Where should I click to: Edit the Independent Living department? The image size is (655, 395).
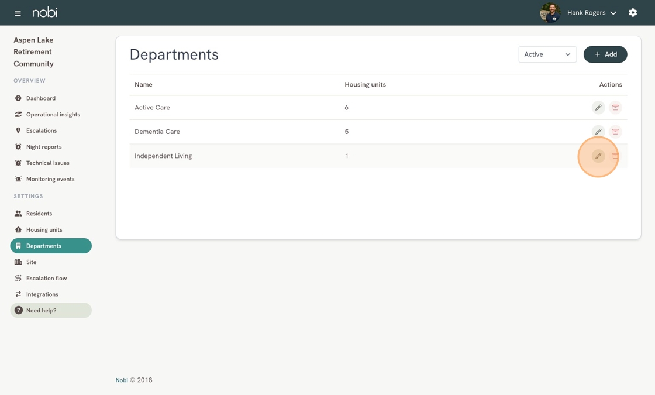click(x=598, y=156)
